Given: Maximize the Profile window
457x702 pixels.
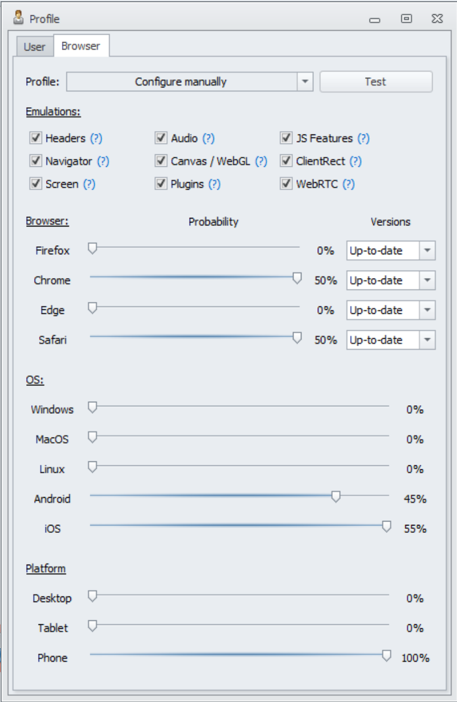Looking at the screenshot, I should coord(406,19).
